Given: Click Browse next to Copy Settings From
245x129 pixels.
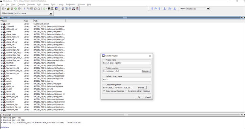Looking at the screenshot, I should [x=142, y=88].
